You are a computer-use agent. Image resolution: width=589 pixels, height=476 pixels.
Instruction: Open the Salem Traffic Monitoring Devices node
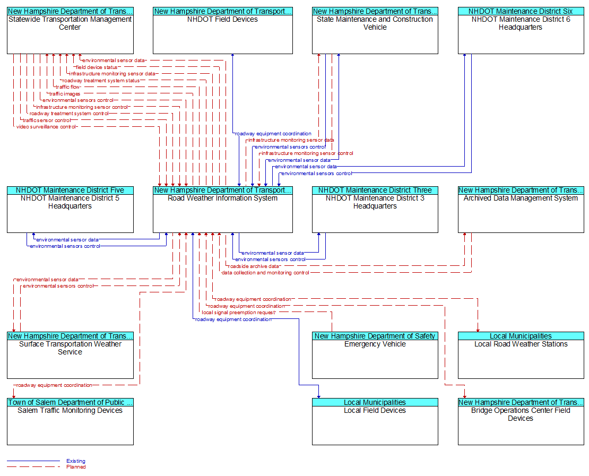click(x=70, y=421)
